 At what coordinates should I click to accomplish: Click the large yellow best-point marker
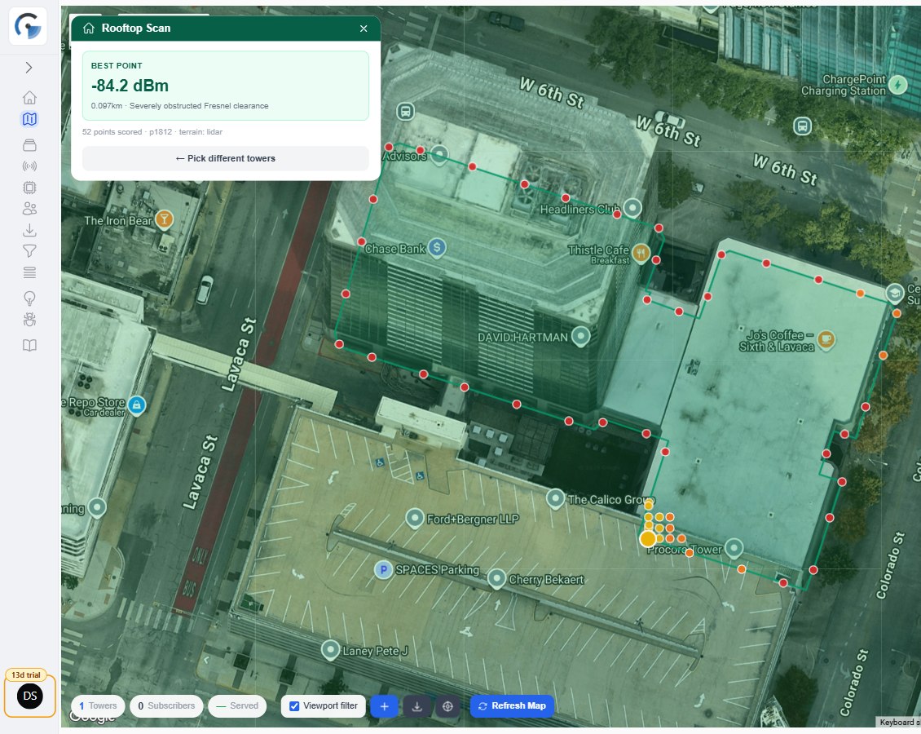(648, 539)
